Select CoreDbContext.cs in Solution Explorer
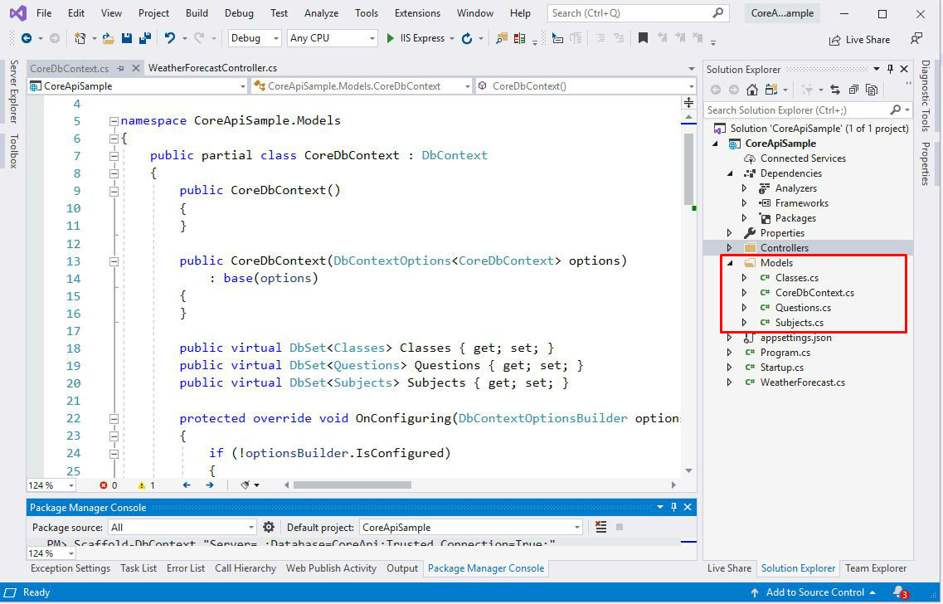The width and height of the screenshot is (943, 604). (814, 293)
